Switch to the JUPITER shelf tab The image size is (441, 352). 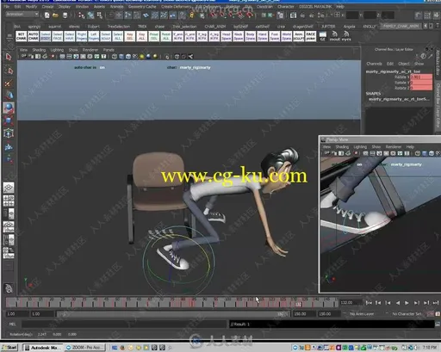coord(328,27)
